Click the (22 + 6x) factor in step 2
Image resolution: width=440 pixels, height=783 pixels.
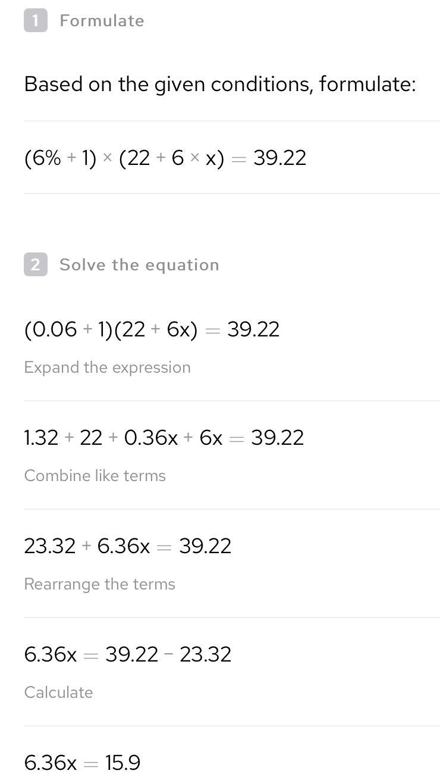[x=156, y=329]
